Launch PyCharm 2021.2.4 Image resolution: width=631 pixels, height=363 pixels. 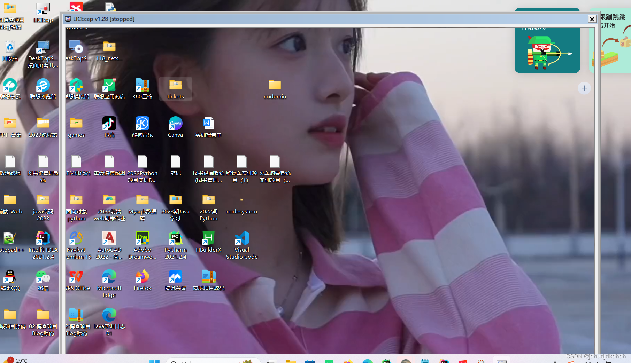tap(176, 246)
